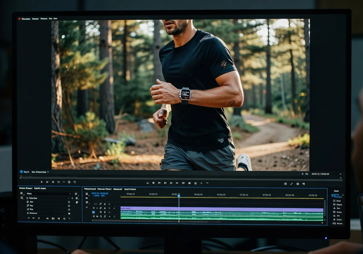Viewport: 363px width, 254px height.
Task: Click the blue playhead marker on timeline ruler
Action: 179,196
